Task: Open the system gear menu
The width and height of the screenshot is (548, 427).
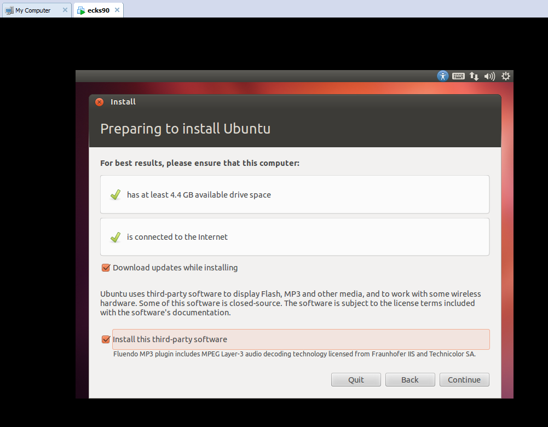Action: tap(506, 76)
